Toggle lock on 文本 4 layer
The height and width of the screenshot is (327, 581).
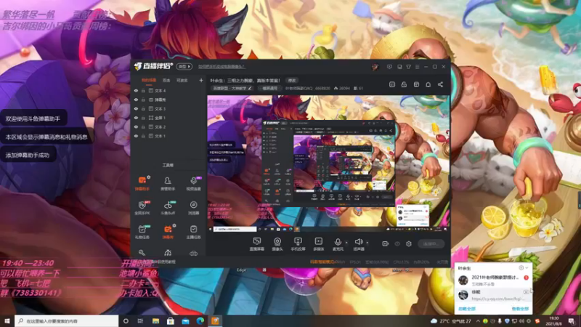tap(143, 91)
